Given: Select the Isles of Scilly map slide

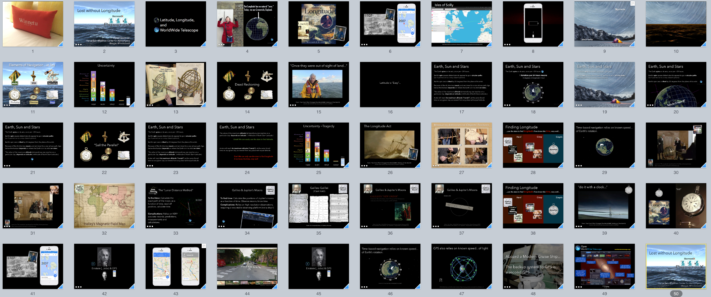Looking at the screenshot, I should pos(461,24).
